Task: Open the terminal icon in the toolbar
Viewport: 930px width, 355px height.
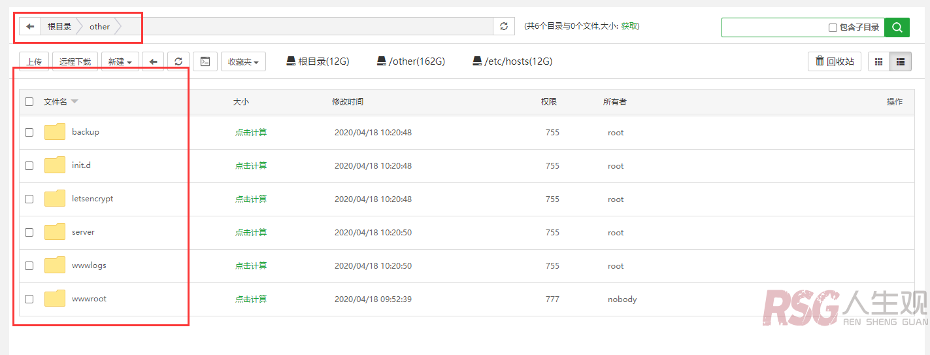Action: point(205,61)
